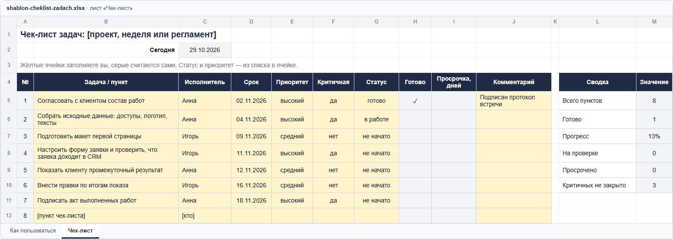Image resolution: width=673 pixels, height=239 pixels.
Task: Select the title «Чек-лист задач: [проект, неделя или регламент]»
Action: click(x=118, y=34)
